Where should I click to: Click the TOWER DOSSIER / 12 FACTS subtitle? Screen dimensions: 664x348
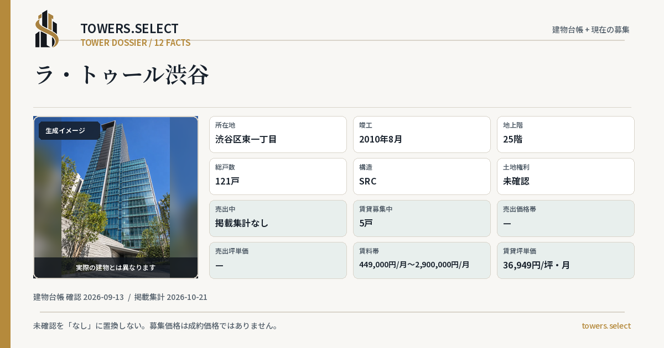click(136, 43)
